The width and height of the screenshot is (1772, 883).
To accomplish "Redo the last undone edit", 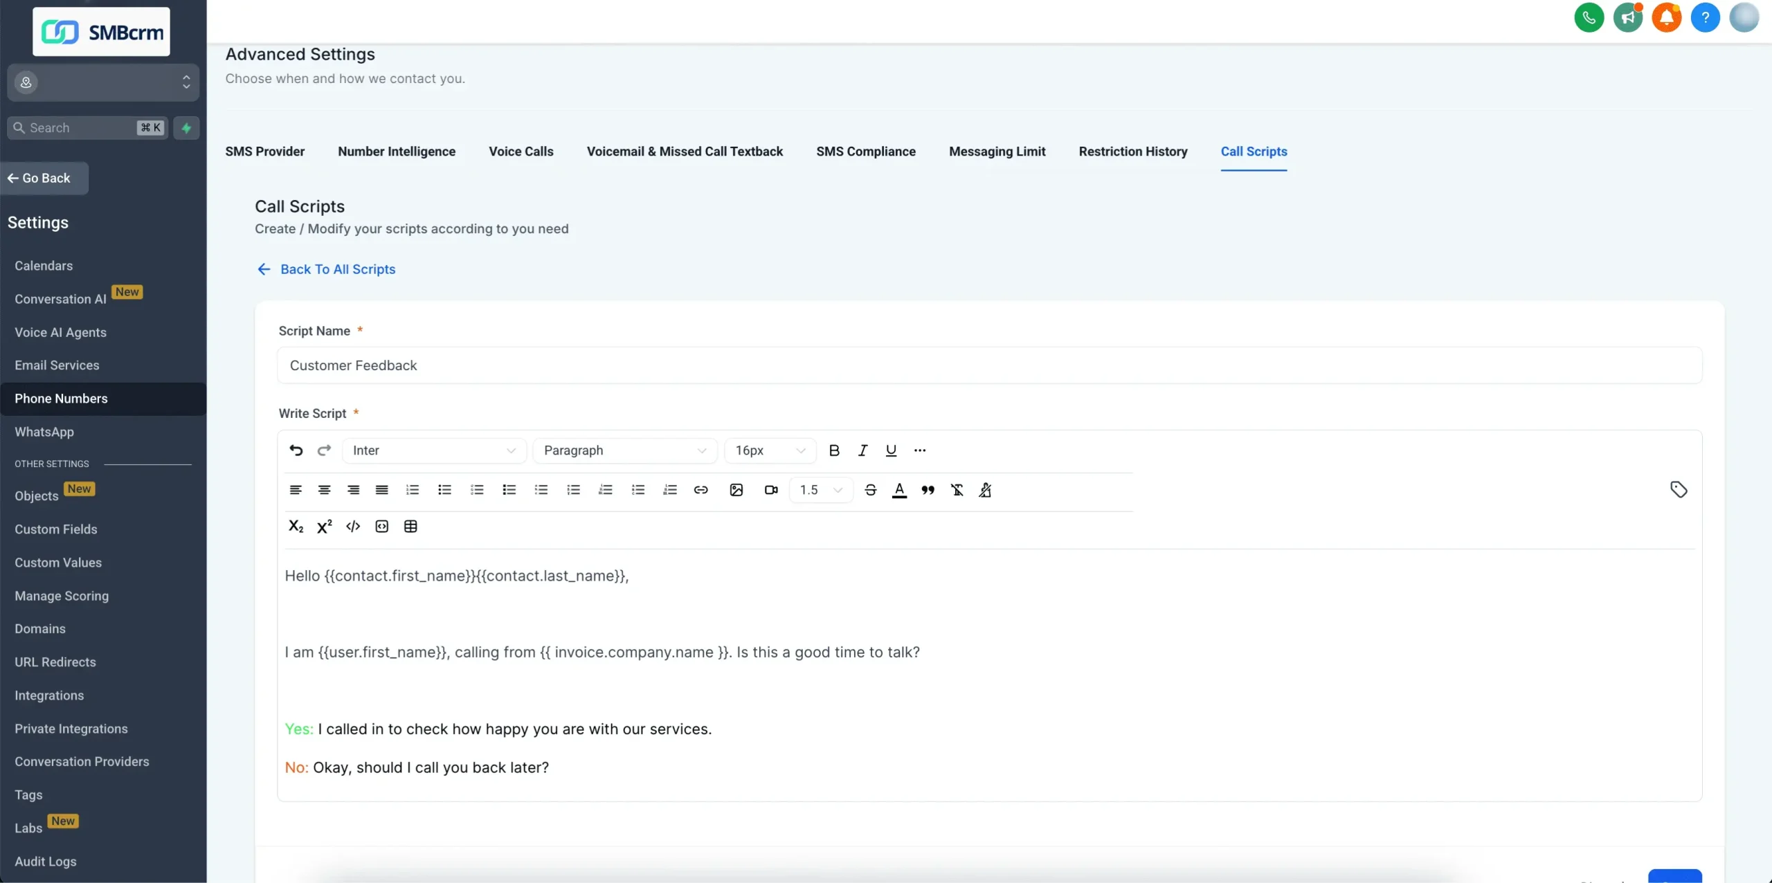I will click(x=324, y=450).
